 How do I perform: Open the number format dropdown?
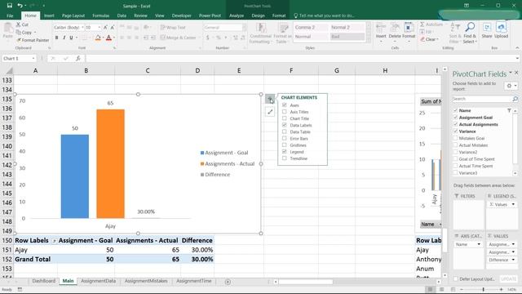pyautogui.click(x=244, y=27)
